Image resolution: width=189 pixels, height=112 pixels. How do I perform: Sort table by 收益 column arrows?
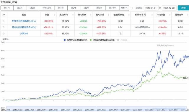(55, 15)
